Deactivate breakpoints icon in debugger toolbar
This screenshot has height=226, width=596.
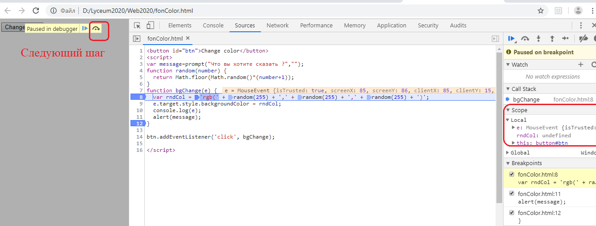tap(584, 39)
